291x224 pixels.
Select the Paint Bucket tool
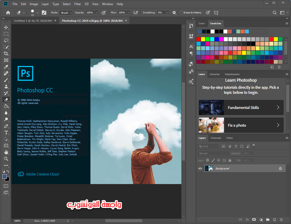click(x=6, y=106)
